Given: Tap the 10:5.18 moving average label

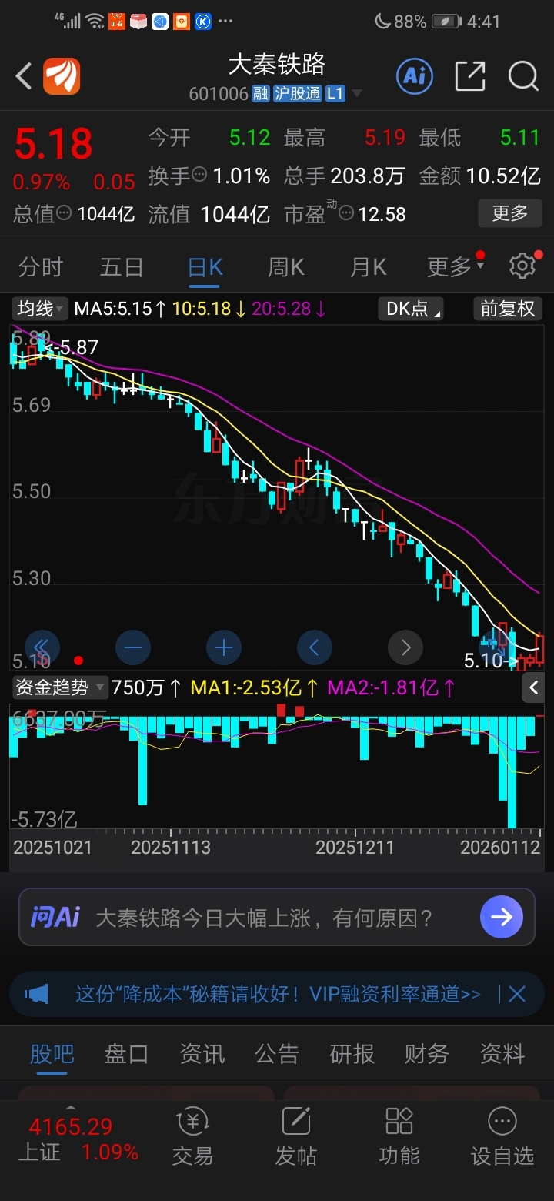Looking at the screenshot, I should [209, 309].
